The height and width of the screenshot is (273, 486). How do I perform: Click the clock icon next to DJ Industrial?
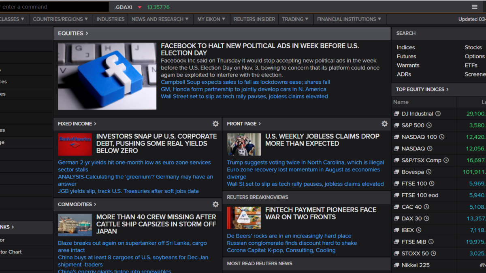pyautogui.click(x=438, y=114)
